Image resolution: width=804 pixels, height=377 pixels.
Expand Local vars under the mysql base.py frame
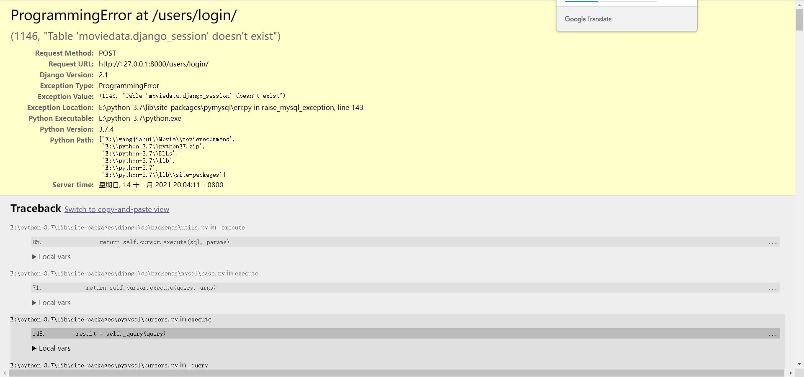coord(51,302)
